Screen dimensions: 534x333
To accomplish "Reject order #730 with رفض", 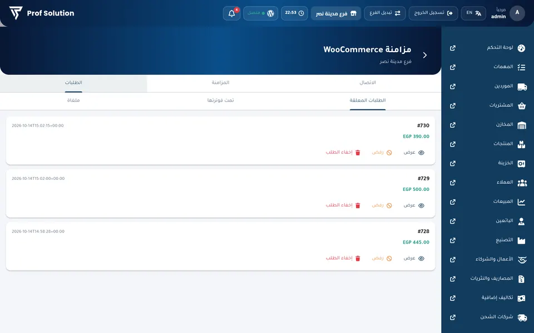I will (x=382, y=153).
